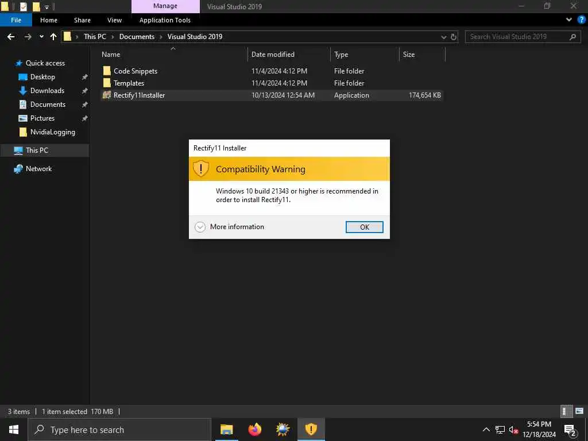Click the Rectify11 shield taskbar icon

311,430
